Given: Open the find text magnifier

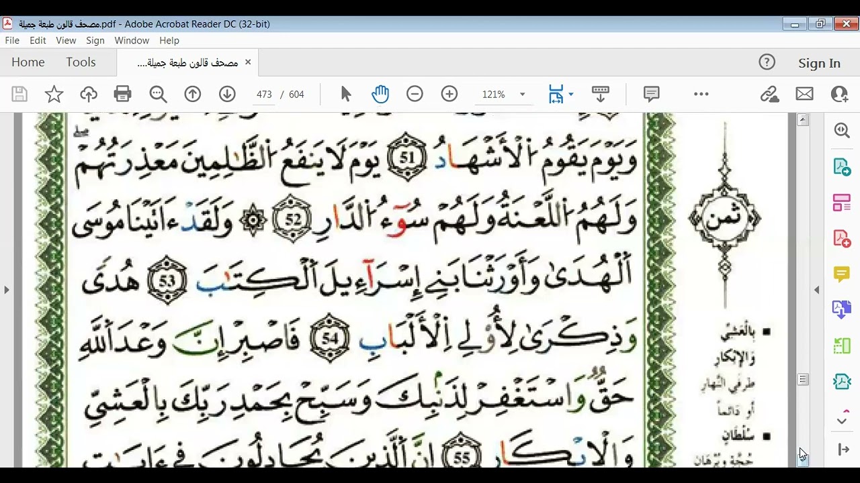Looking at the screenshot, I should (x=158, y=95).
